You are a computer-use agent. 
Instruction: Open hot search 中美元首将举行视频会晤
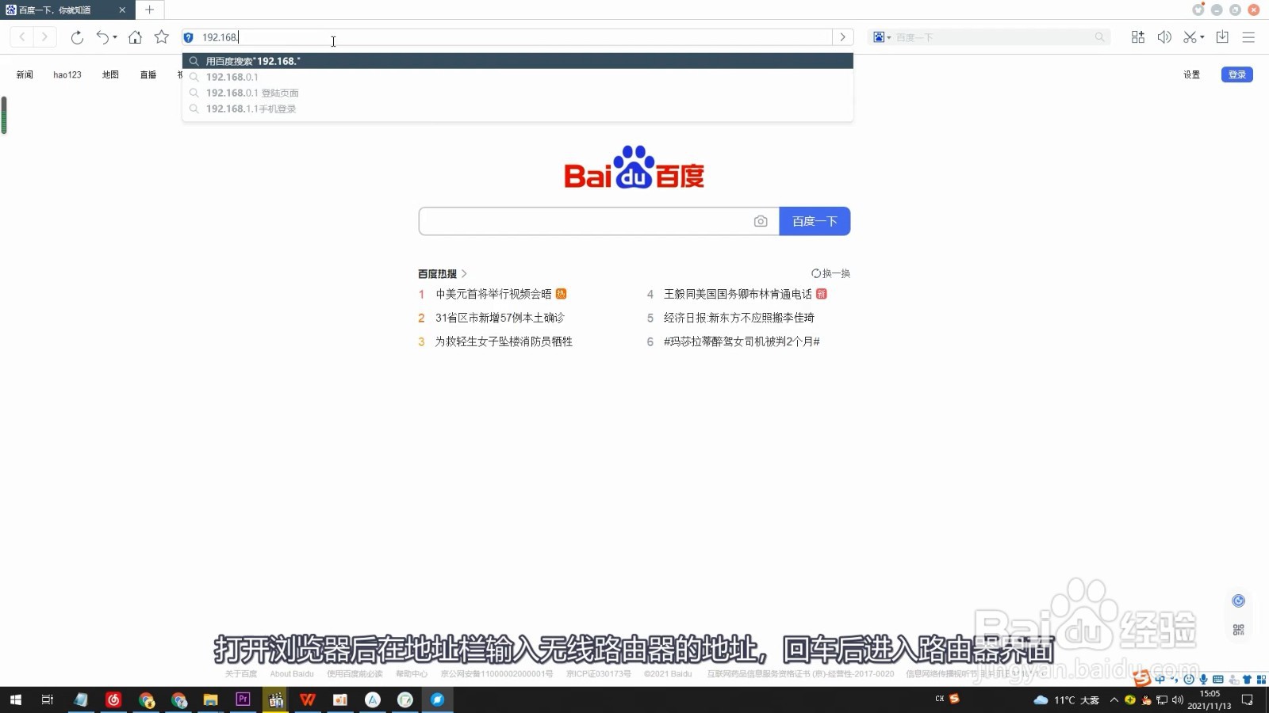click(493, 294)
